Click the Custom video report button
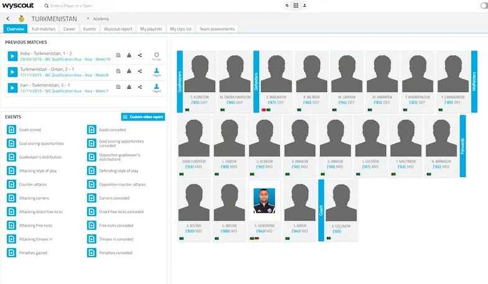The height and width of the screenshot is (284, 488). tap(143, 117)
